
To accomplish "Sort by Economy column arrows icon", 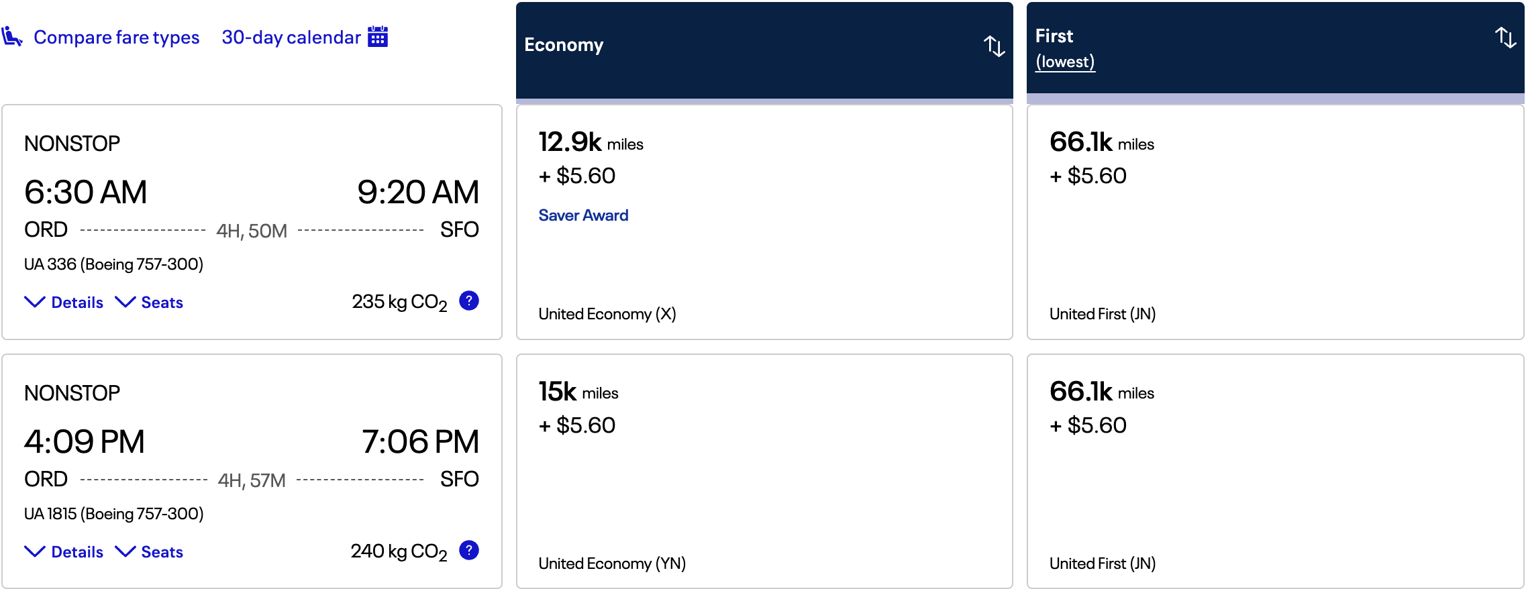I will (994, 46).
